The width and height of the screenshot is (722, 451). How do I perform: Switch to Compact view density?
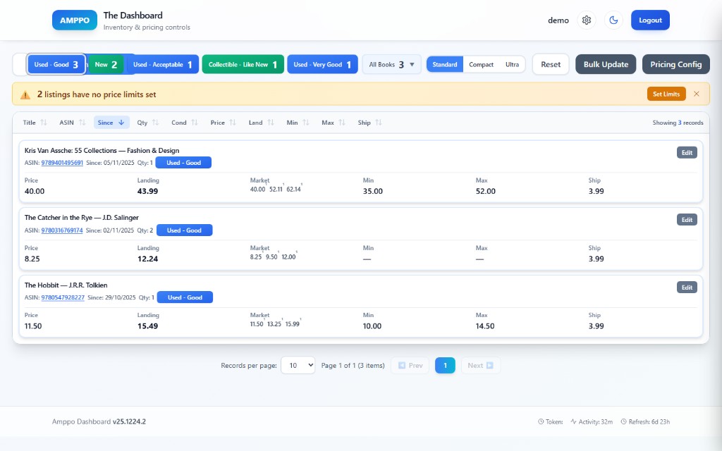[481, 64]
